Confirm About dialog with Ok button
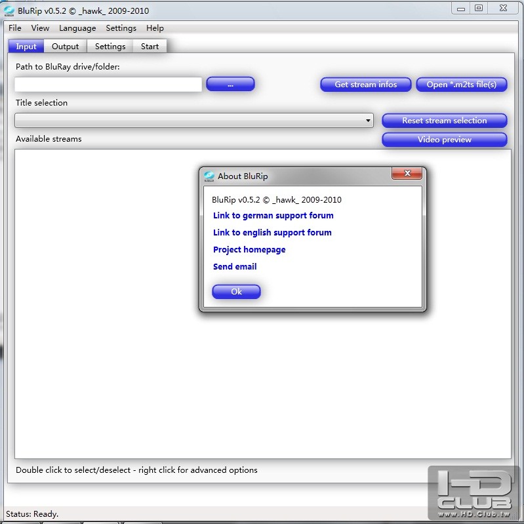This screenshot has width=524, height=524. point(236,291)
